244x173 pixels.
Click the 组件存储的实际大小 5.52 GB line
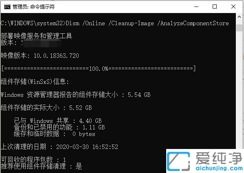coord(46,107)
